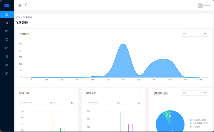Open the 请选择房间 room dropdown

tap(100, 102)
